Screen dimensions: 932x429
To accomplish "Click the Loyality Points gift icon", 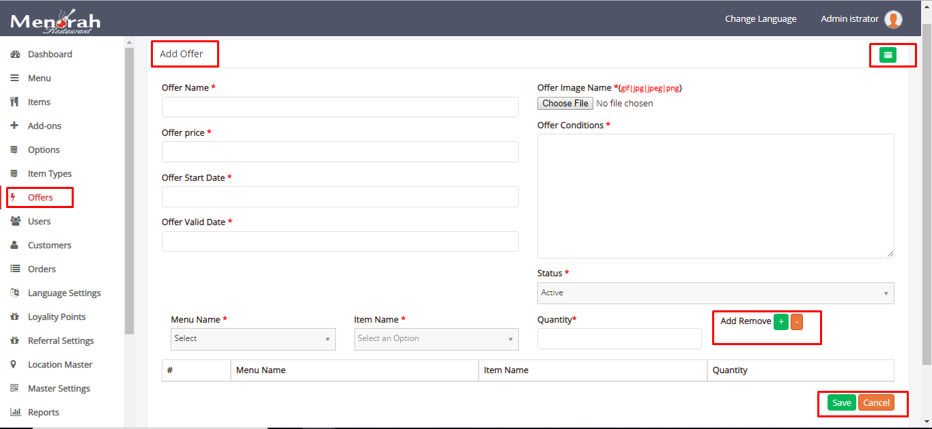I will [14, 317].
